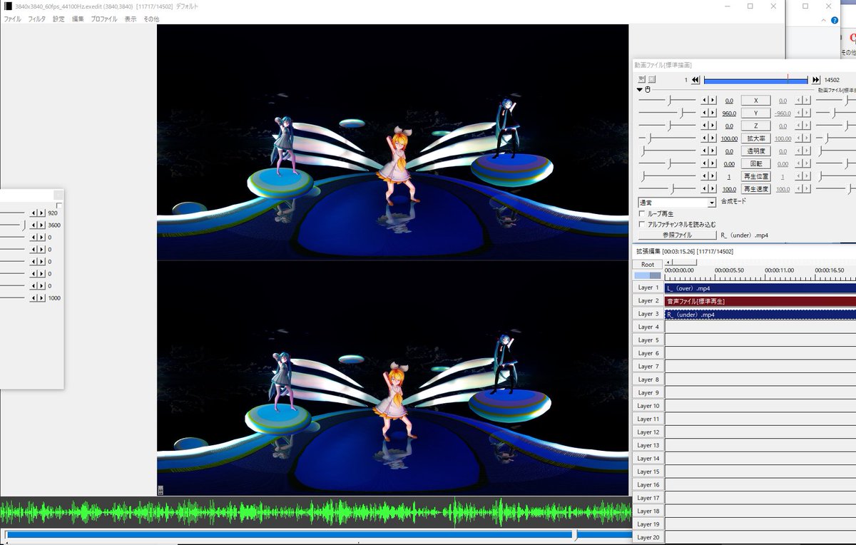Click the 拡大率 parameter button
The width and height of the screenshot is (856, 545).
click(756, 138)
